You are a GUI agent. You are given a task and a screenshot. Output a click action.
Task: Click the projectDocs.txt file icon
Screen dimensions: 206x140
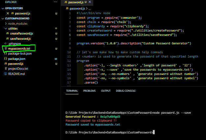tap(6, 68)
